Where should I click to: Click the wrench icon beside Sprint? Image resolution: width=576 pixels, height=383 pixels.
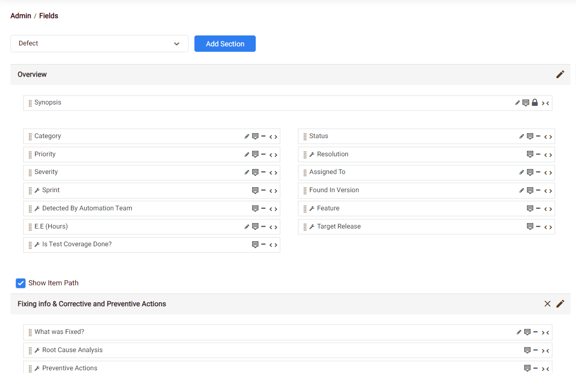point(37,190)
